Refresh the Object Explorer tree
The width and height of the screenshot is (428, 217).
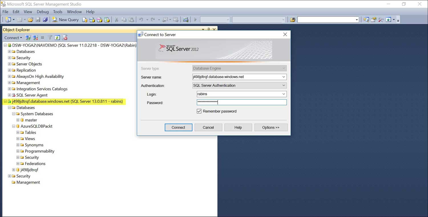pos(57,37)
